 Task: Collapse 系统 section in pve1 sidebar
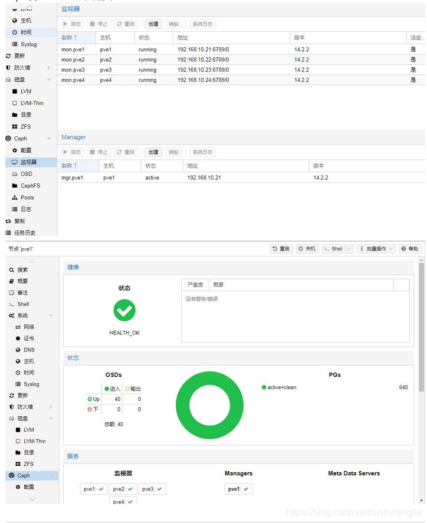51,315
